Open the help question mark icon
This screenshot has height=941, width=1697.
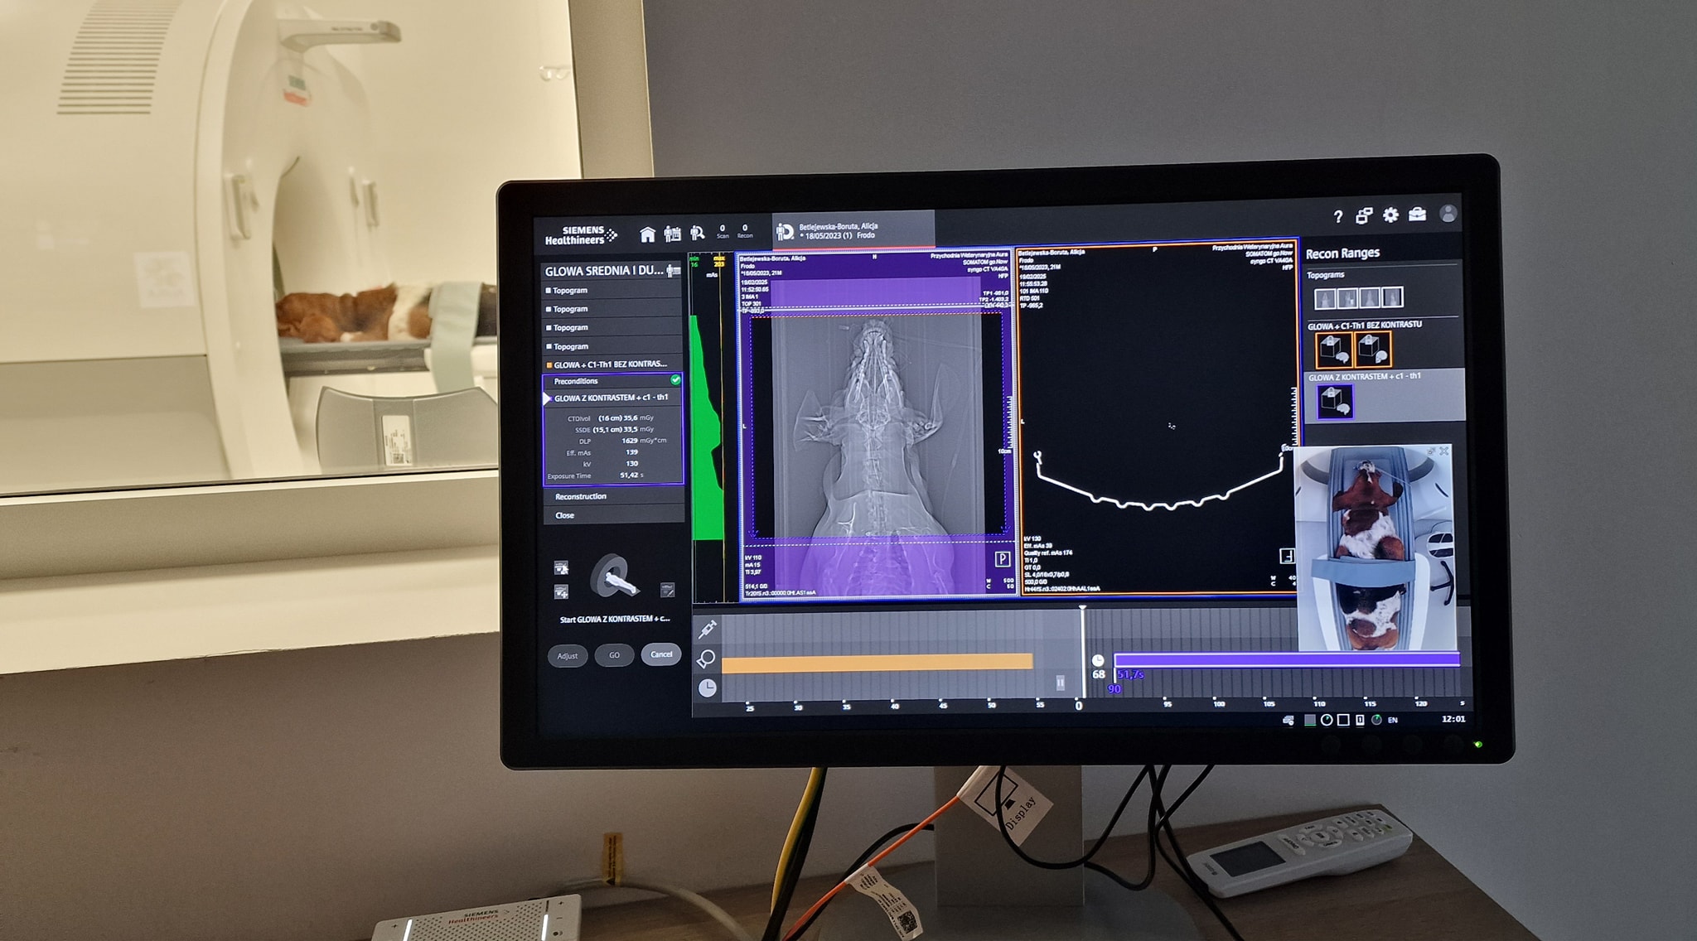click(1337, 217)
